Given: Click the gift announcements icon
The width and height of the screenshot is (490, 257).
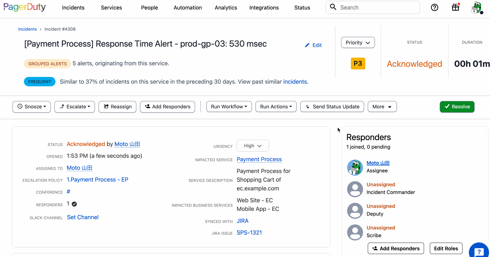Looking at the screenshot, I should [455, 7].
